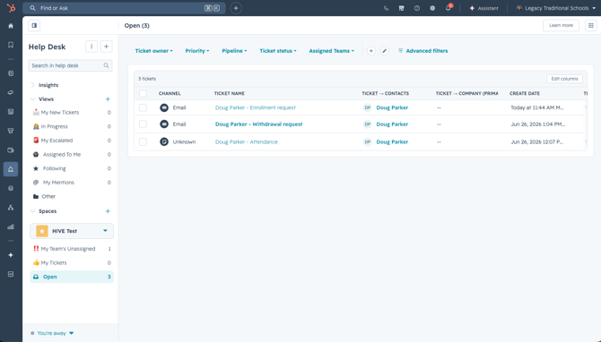Click the Search in help desk field

point(70,65)
